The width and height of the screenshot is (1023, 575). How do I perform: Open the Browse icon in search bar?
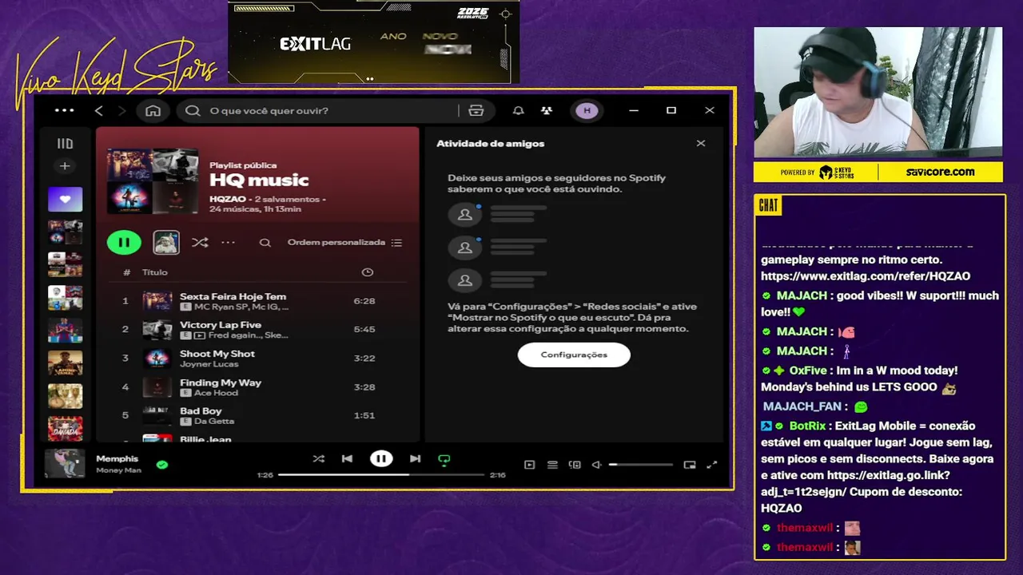476,110
